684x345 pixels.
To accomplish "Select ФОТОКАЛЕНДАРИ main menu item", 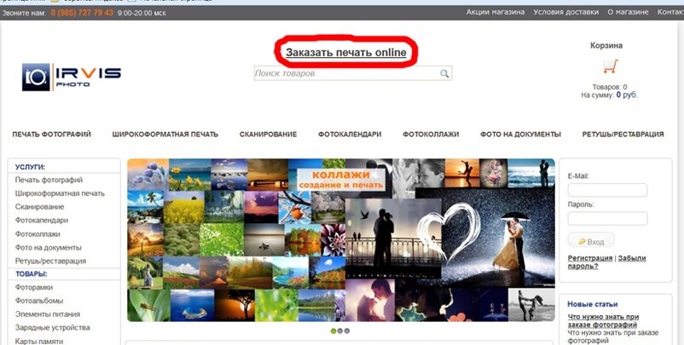I will [350, 135].
